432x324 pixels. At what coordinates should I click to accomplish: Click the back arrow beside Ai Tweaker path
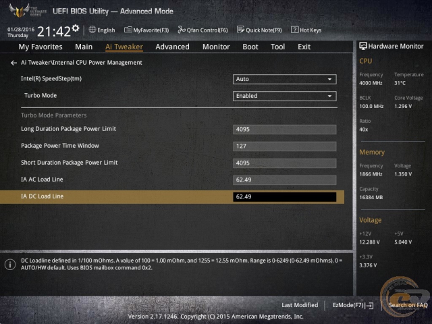pyautogui.click(x=13, y=63)
